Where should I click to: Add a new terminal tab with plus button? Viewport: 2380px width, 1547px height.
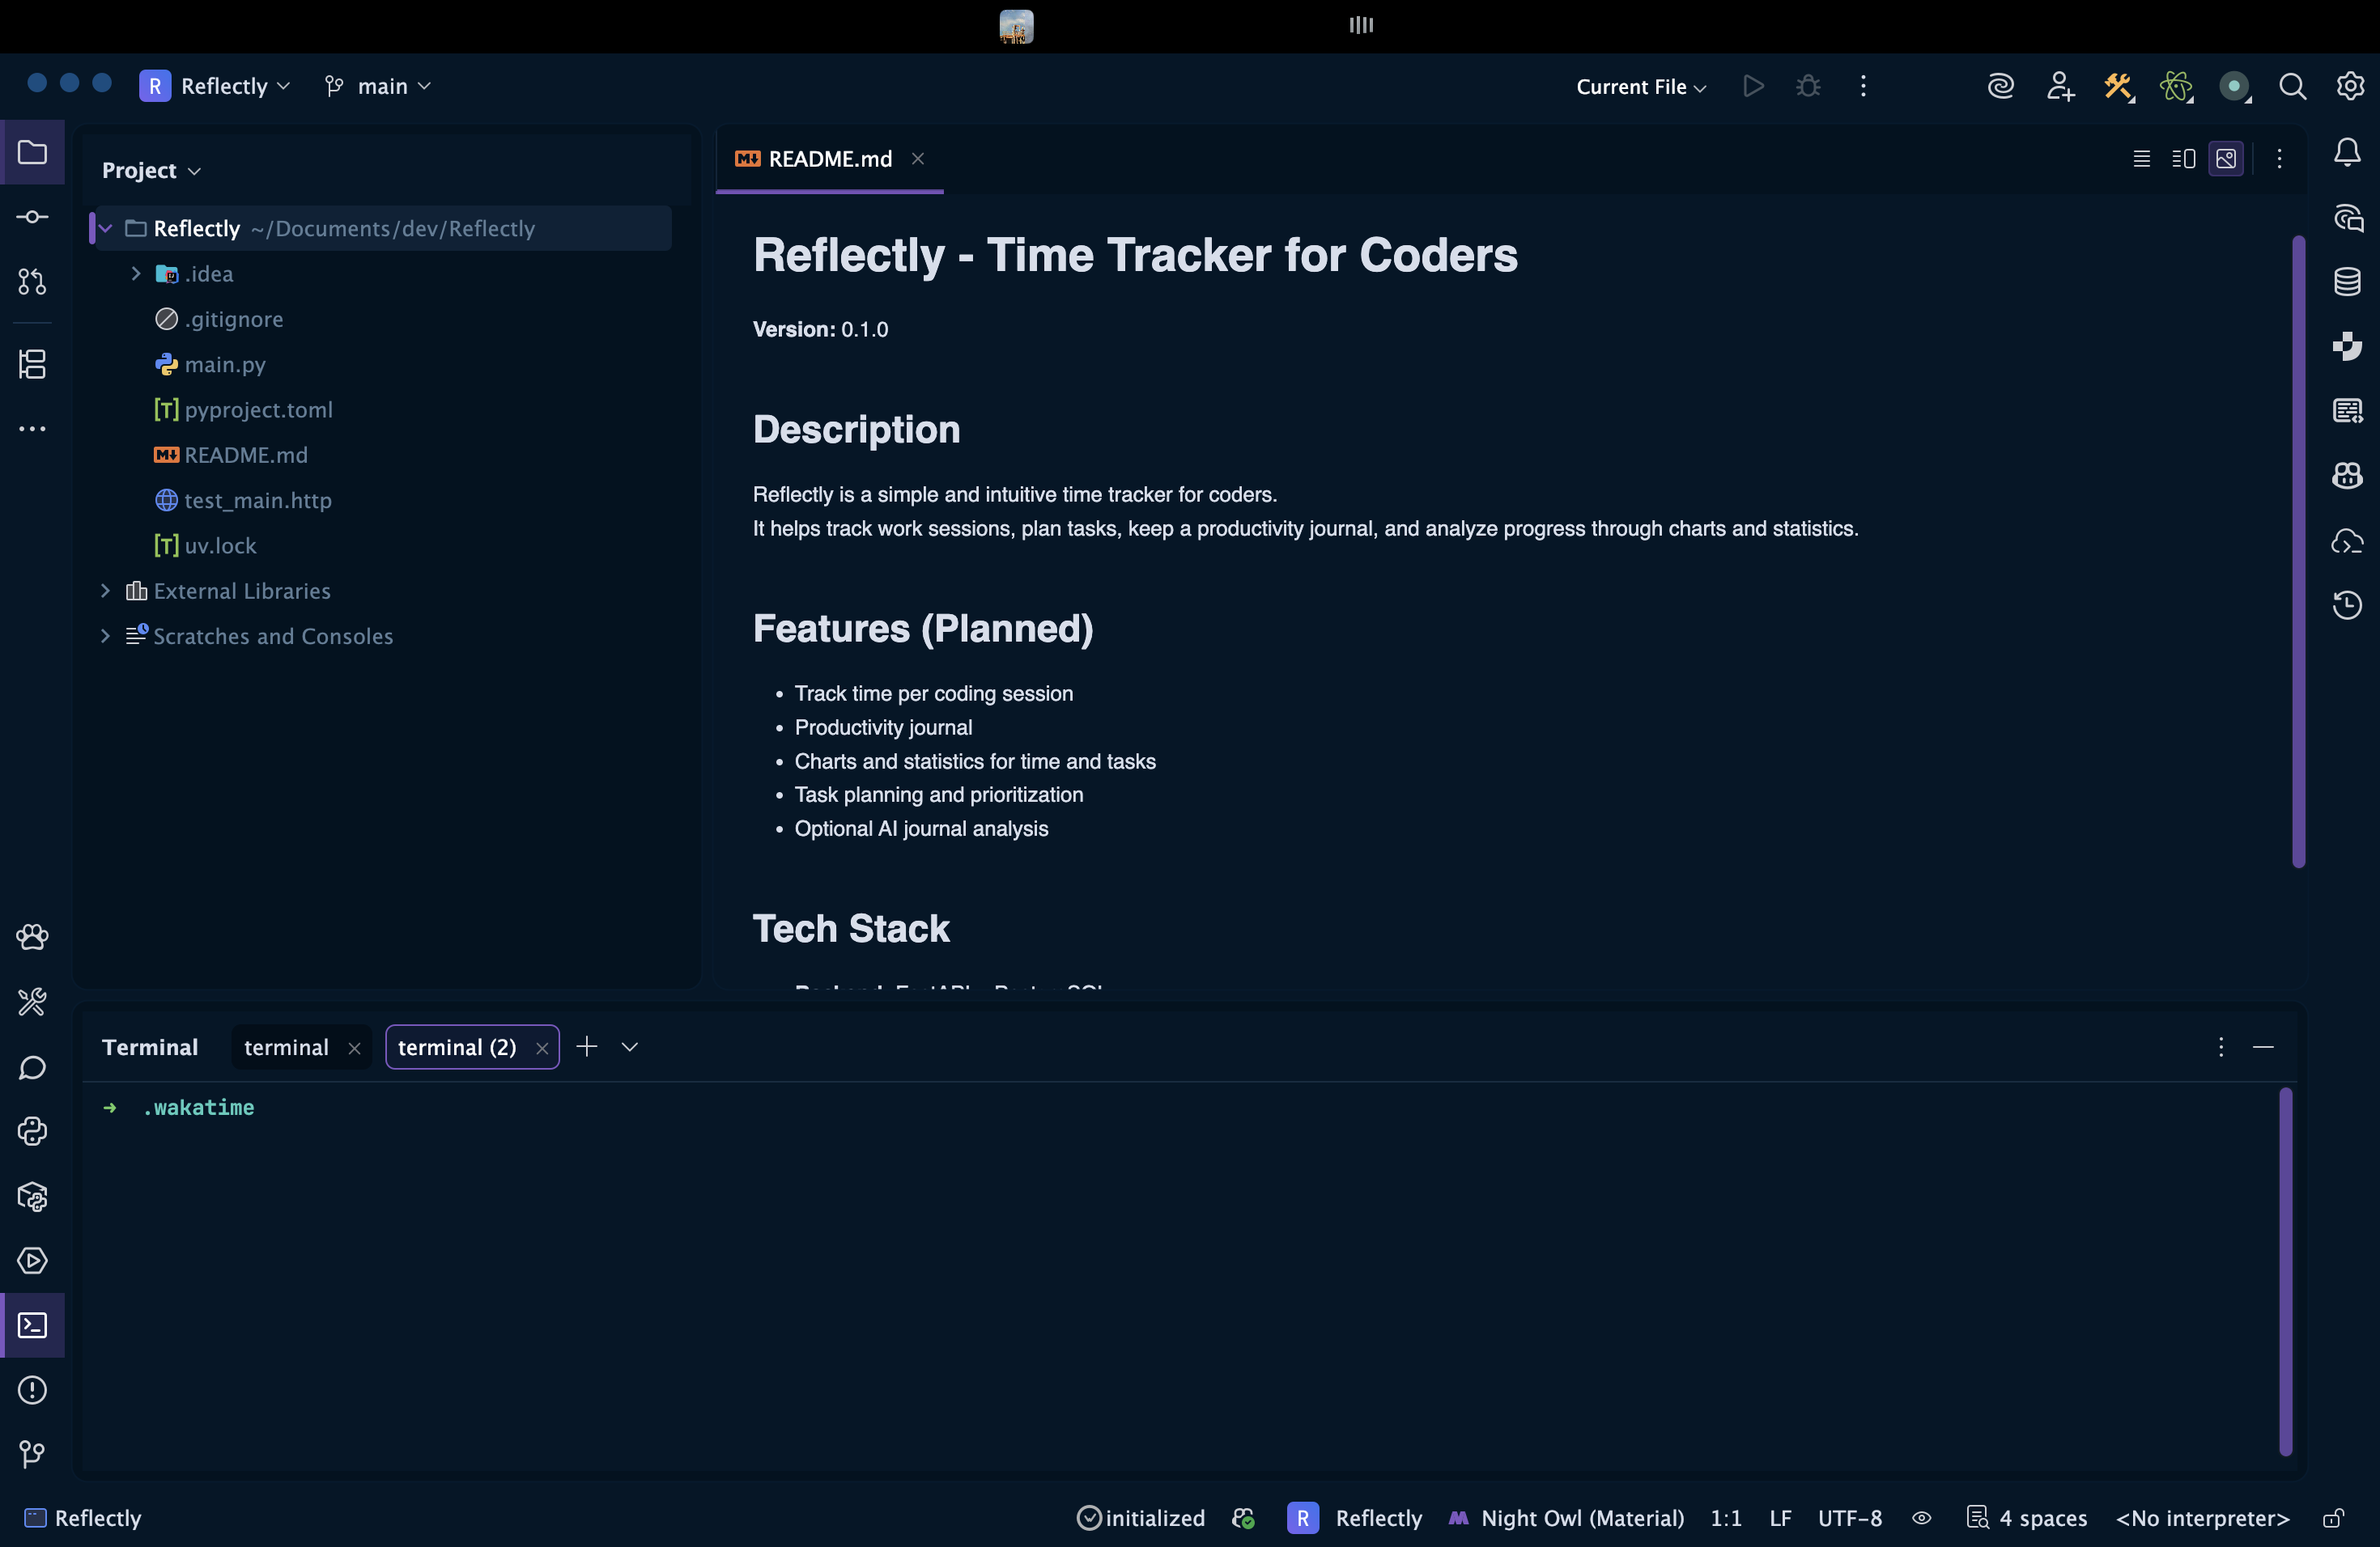(x=587, y=1046)
